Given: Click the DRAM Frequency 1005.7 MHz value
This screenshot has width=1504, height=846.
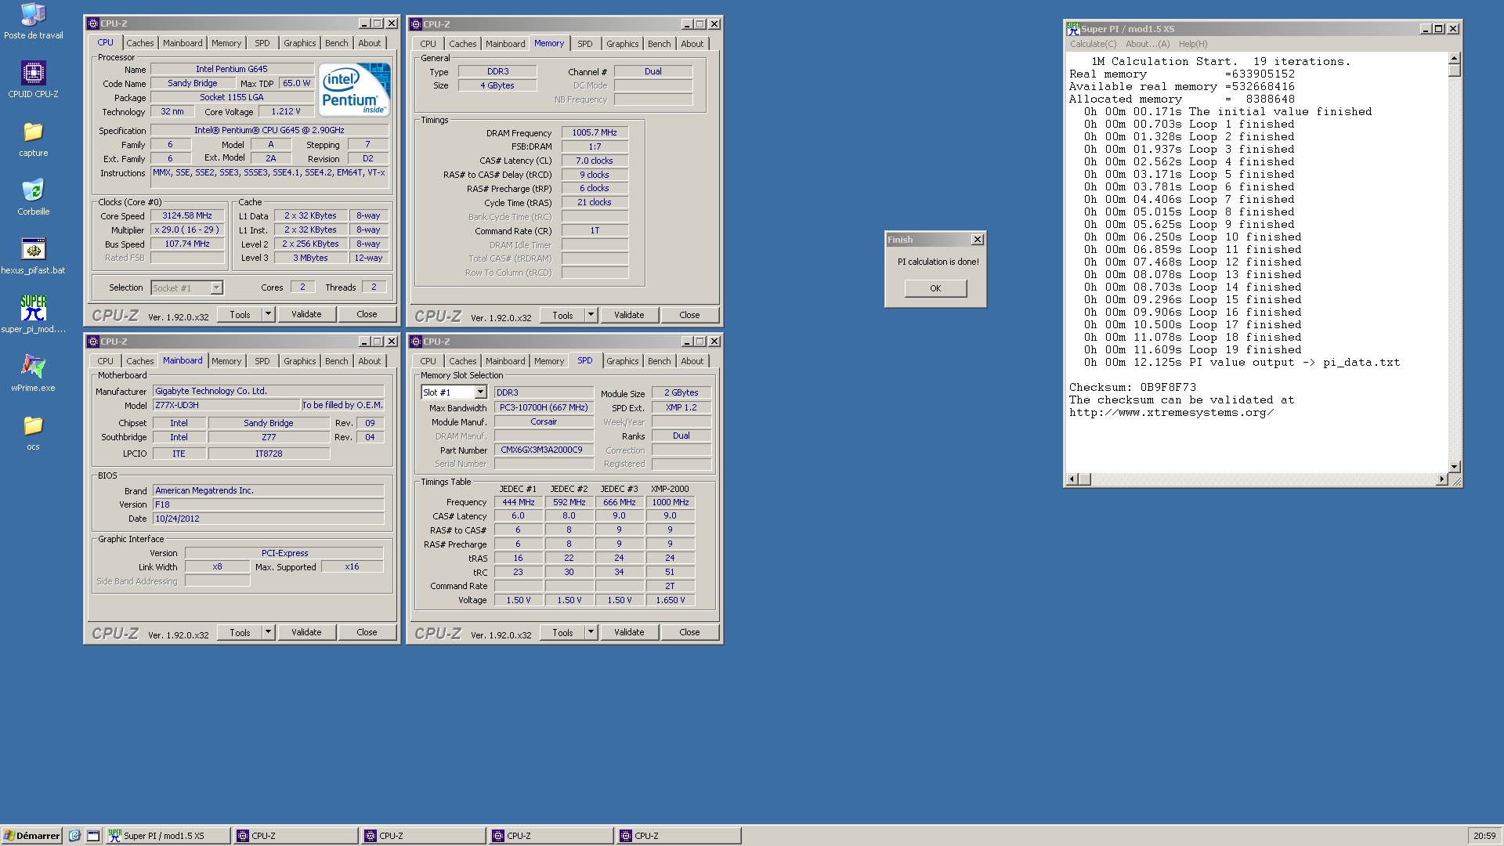Looking at the screenshot, I should tap(595, 132).
